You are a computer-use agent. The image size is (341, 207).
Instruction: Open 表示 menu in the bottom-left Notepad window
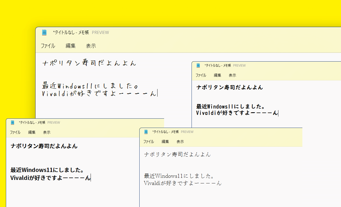pyautogui.click(x=47, y=132)
